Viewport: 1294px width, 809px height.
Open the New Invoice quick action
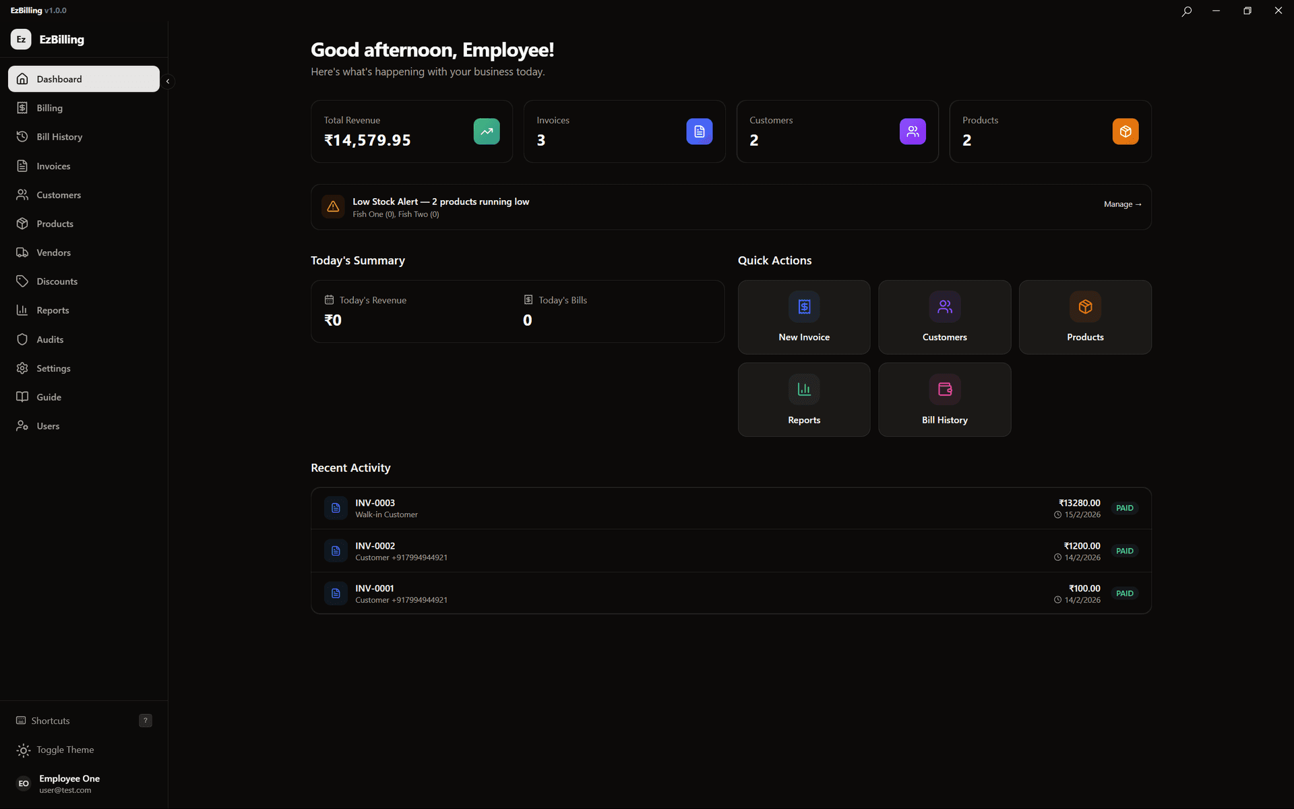[803, 317]
